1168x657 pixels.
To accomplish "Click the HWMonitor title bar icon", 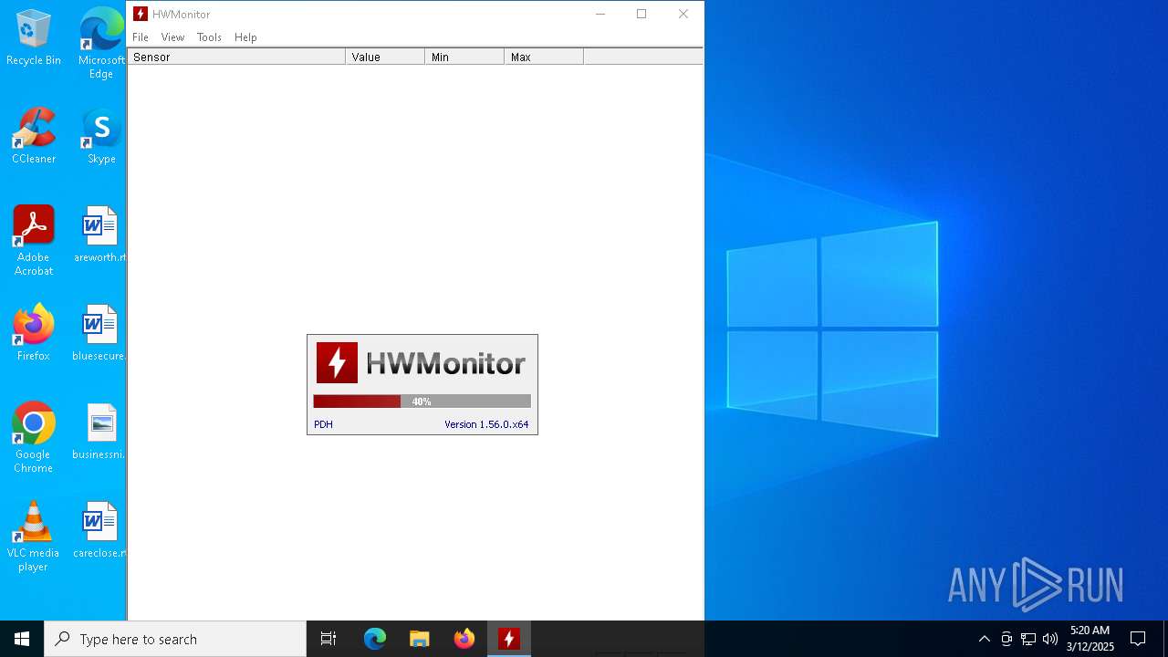I will click(141, 14).
